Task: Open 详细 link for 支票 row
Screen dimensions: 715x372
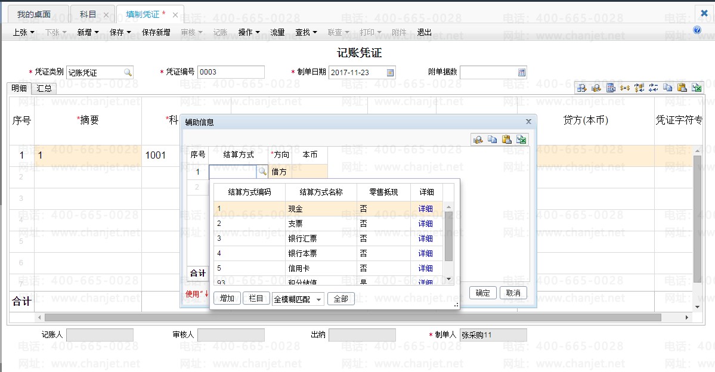Action: click(x=425, y=224)
